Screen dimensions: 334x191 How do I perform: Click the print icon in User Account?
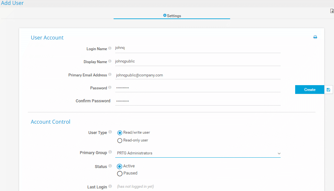pyautogui.click(x=315, y=37)
